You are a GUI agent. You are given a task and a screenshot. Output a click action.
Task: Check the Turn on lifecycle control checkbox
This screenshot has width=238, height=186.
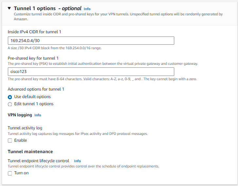pyautogui.click(x=10, y=173)
